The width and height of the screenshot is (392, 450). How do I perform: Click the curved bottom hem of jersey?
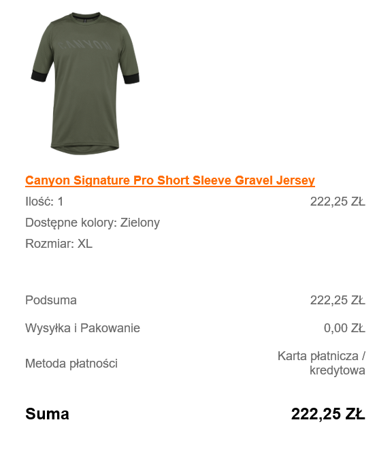[85, 150]
